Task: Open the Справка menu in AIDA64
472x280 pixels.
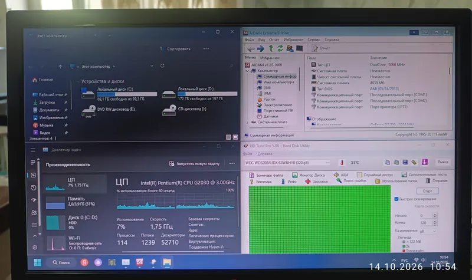Action: tap(332, 39)
